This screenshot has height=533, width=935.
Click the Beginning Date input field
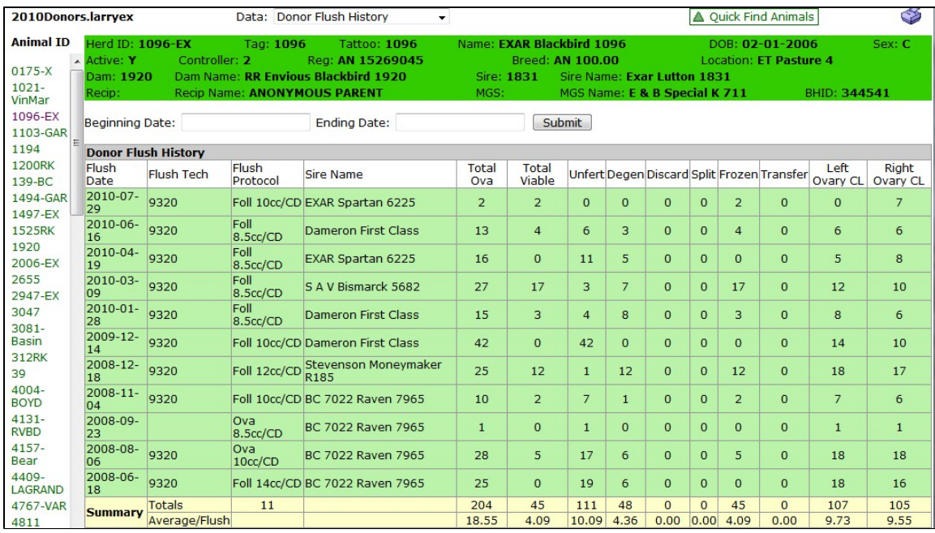click(246, 123)
